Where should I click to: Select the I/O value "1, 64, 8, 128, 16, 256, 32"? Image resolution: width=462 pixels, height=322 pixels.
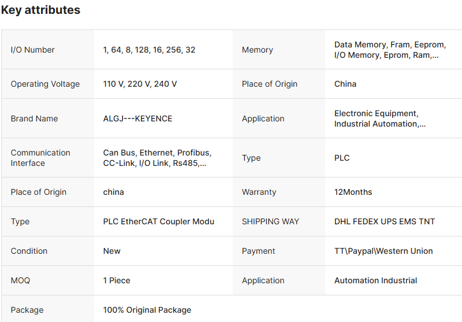coord(149,50)
